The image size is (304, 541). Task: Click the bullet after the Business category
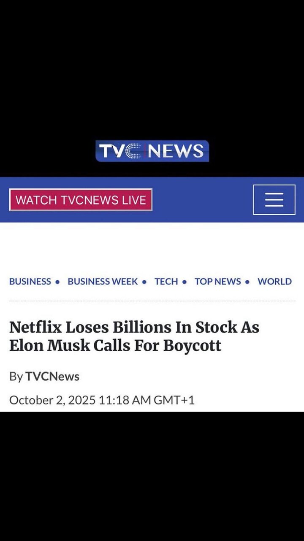click(x=57, y=282)
